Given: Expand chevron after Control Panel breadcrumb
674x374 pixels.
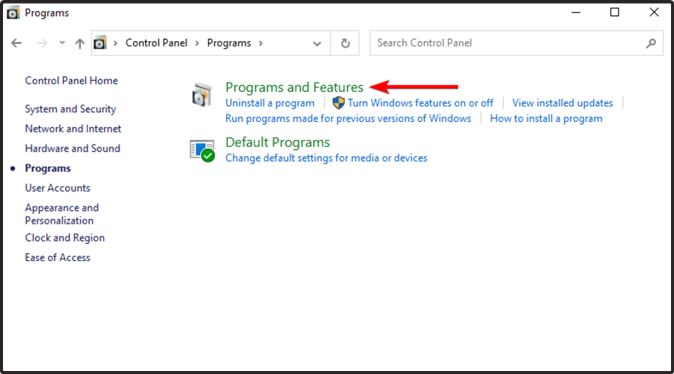Looking at the screenshot, I should coord(197,43).
